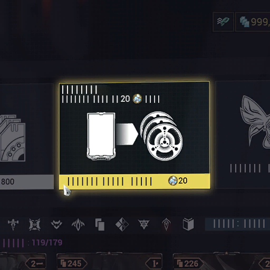The height and width of the screenshot is (270, 270).
Task: Filter mods by crossed weapon icon
Action: [x=35, y=224]
